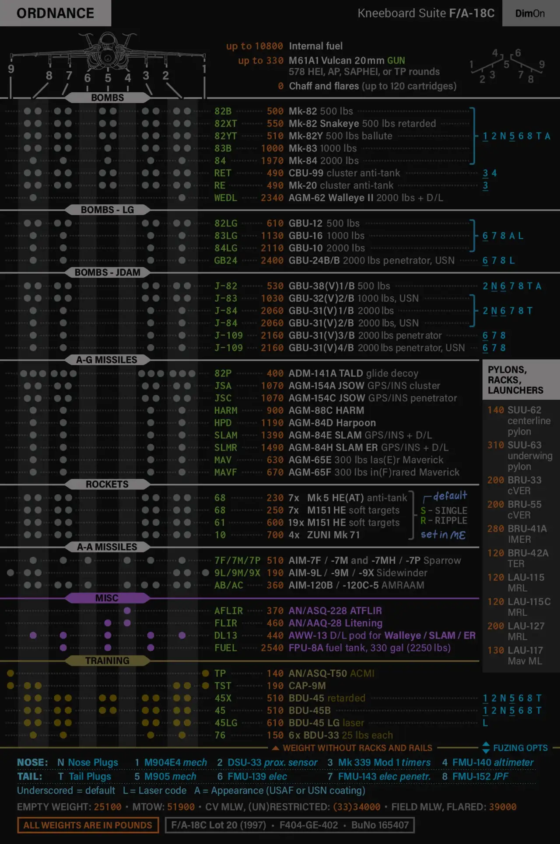The width and height of the screenshot is (560, 844).
Task: Click the station layout diagram beside Internal fuel
Action: pyautogui.click(x=507, y=66)
